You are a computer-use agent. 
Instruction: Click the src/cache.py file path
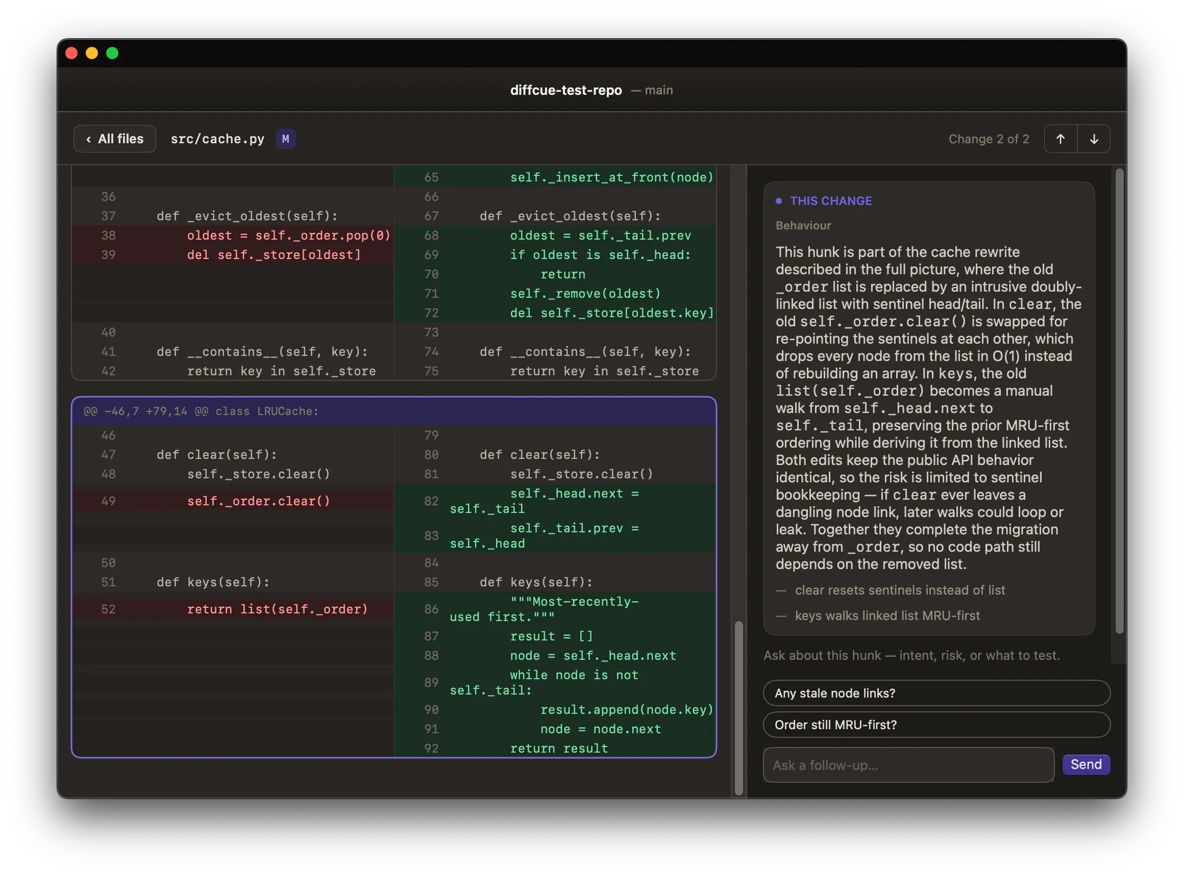coord(217,139)
